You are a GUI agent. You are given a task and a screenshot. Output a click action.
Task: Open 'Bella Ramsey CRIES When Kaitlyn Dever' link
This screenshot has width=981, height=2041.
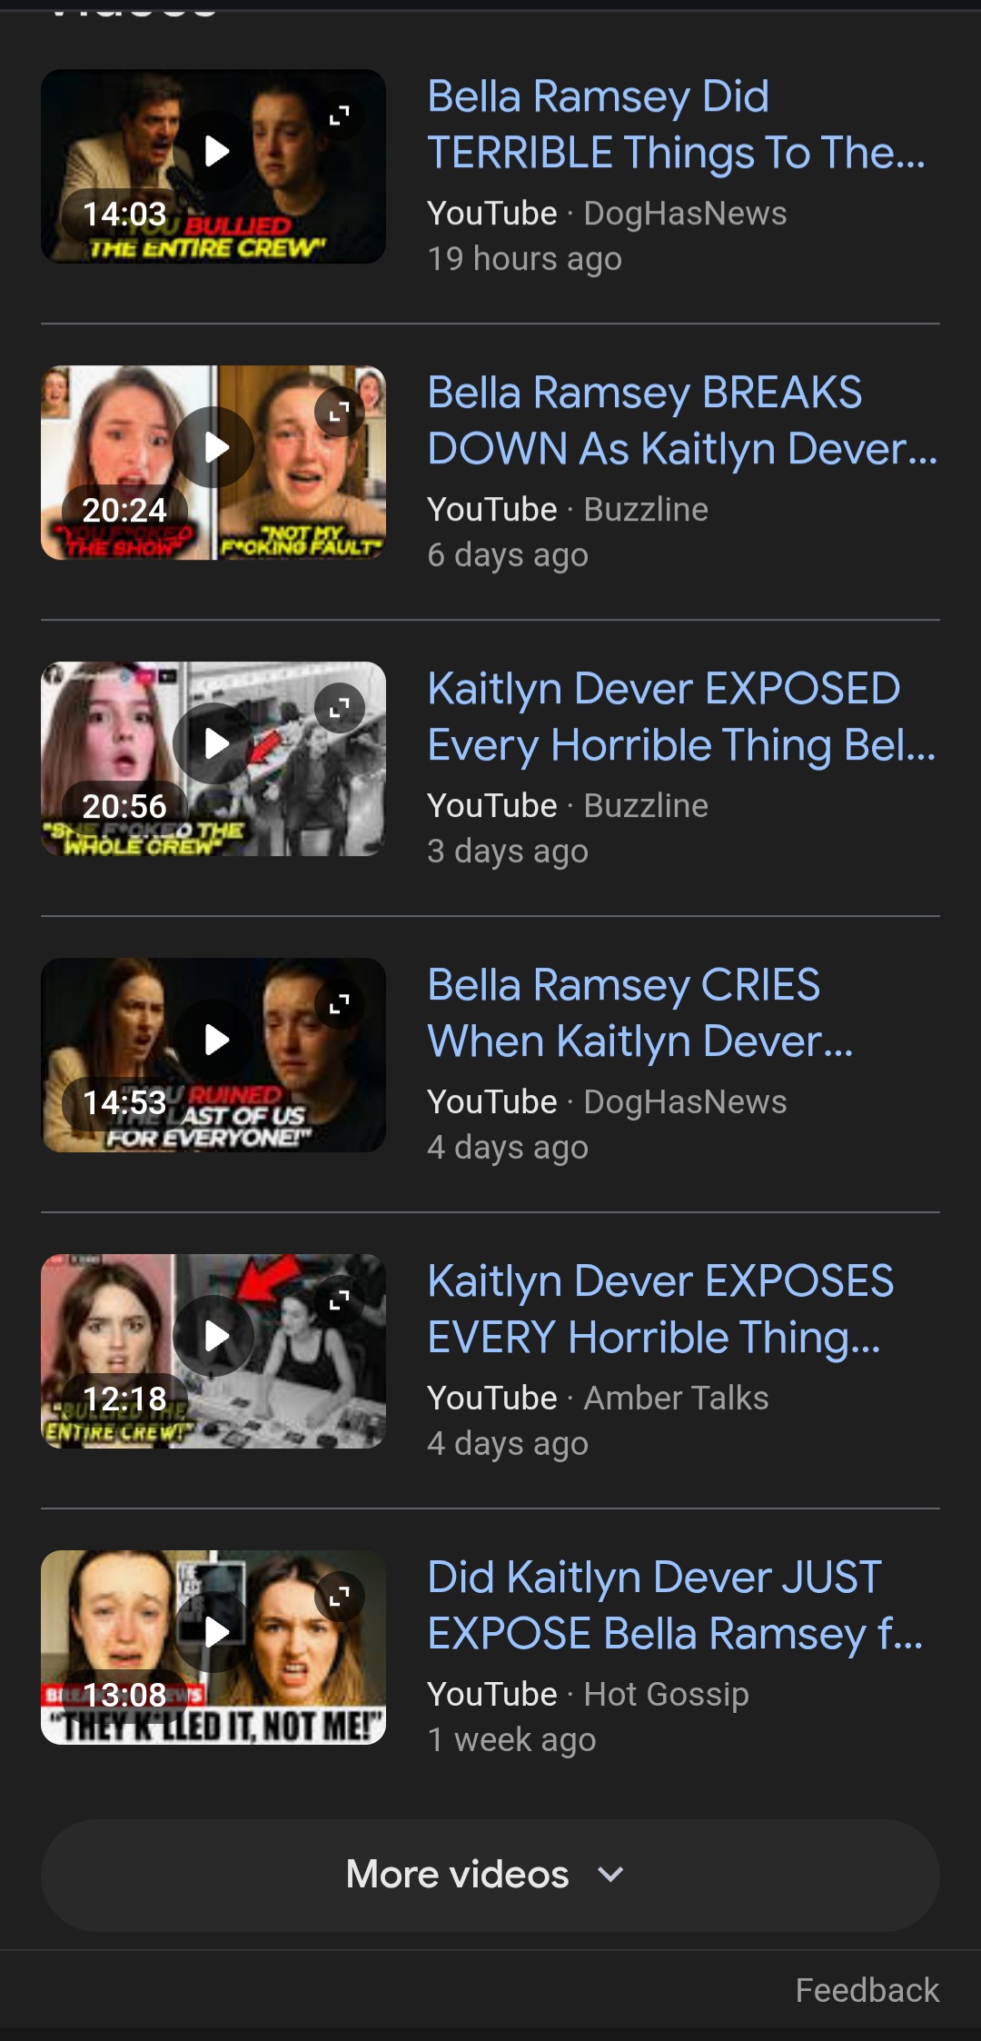point(640,1013)
